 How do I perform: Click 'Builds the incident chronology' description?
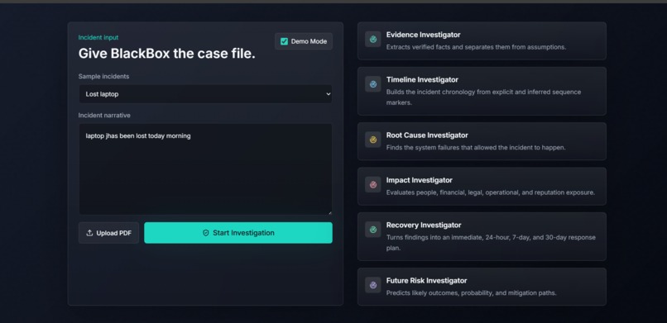[483, 97]
